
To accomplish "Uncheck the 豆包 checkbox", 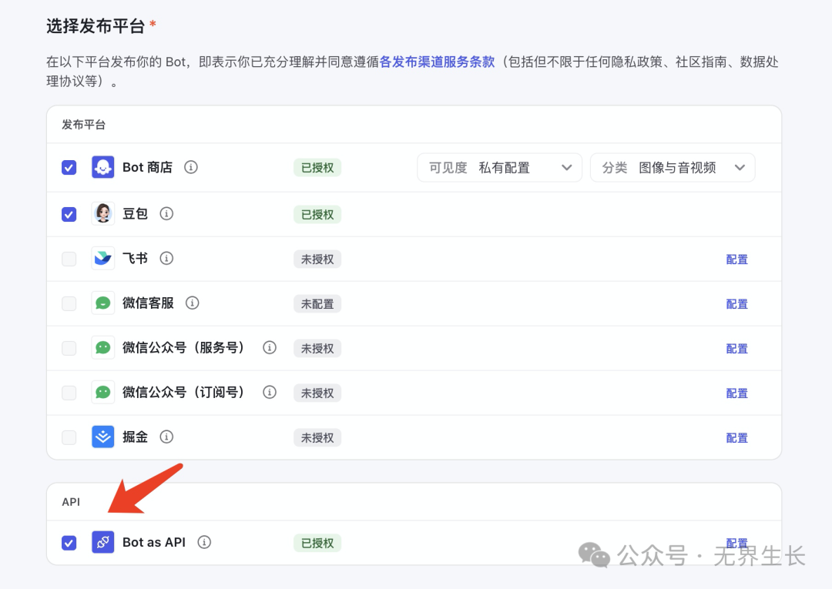I will click(69, 215).
